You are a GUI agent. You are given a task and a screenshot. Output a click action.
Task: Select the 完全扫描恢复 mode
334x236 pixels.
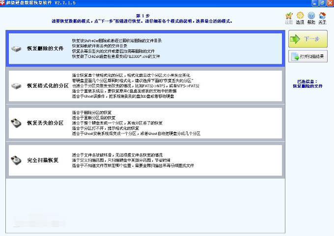[145, 160]
